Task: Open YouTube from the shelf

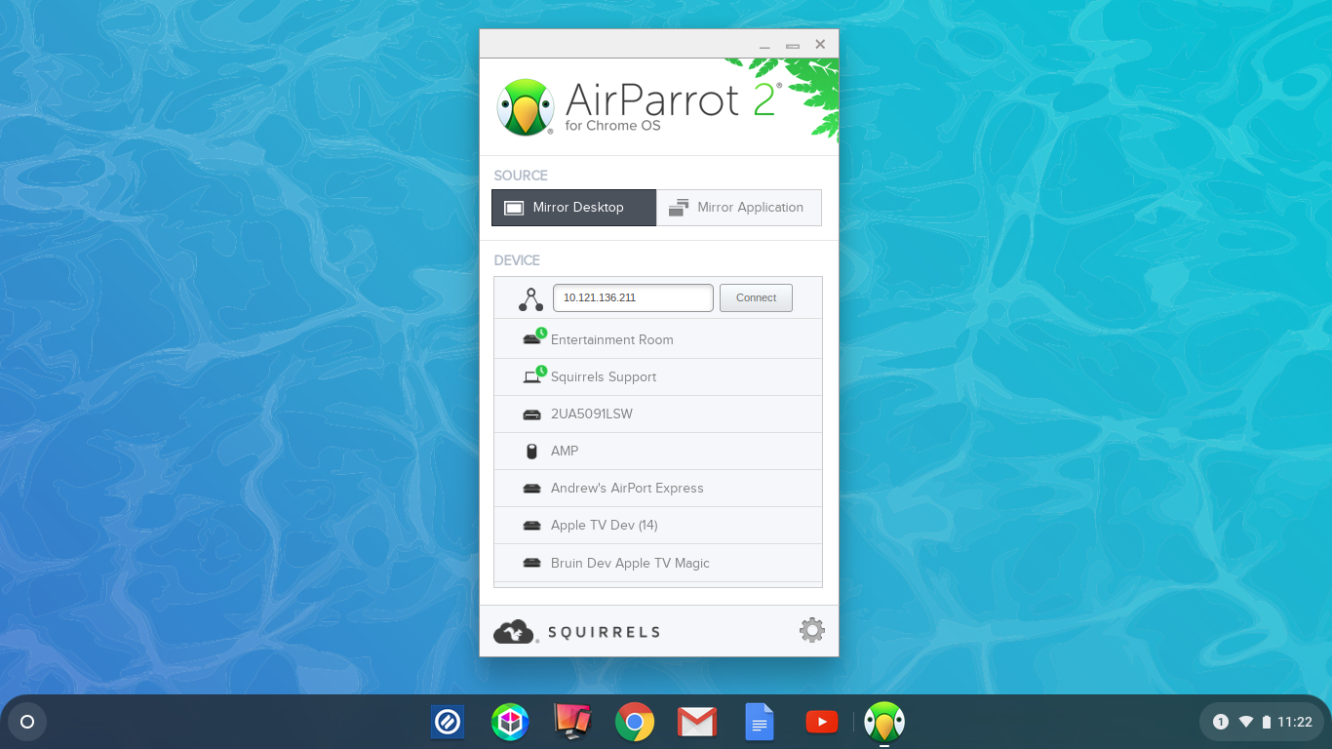Action: click(x=822, y=722)
